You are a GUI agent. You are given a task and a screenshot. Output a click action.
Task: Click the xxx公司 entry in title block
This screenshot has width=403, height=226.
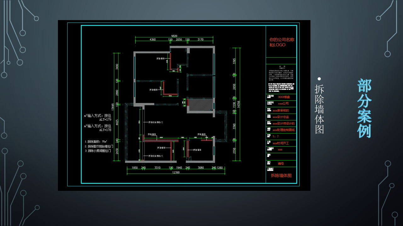283,104
